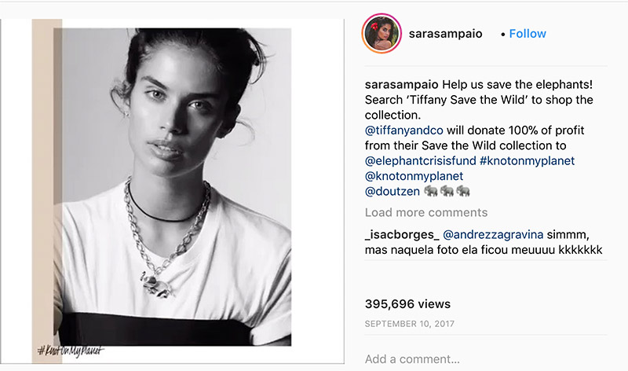Viewport: 628px width, 371px height.
Task: Open the @doutzen mention
Action: click(x=392, y=191)
